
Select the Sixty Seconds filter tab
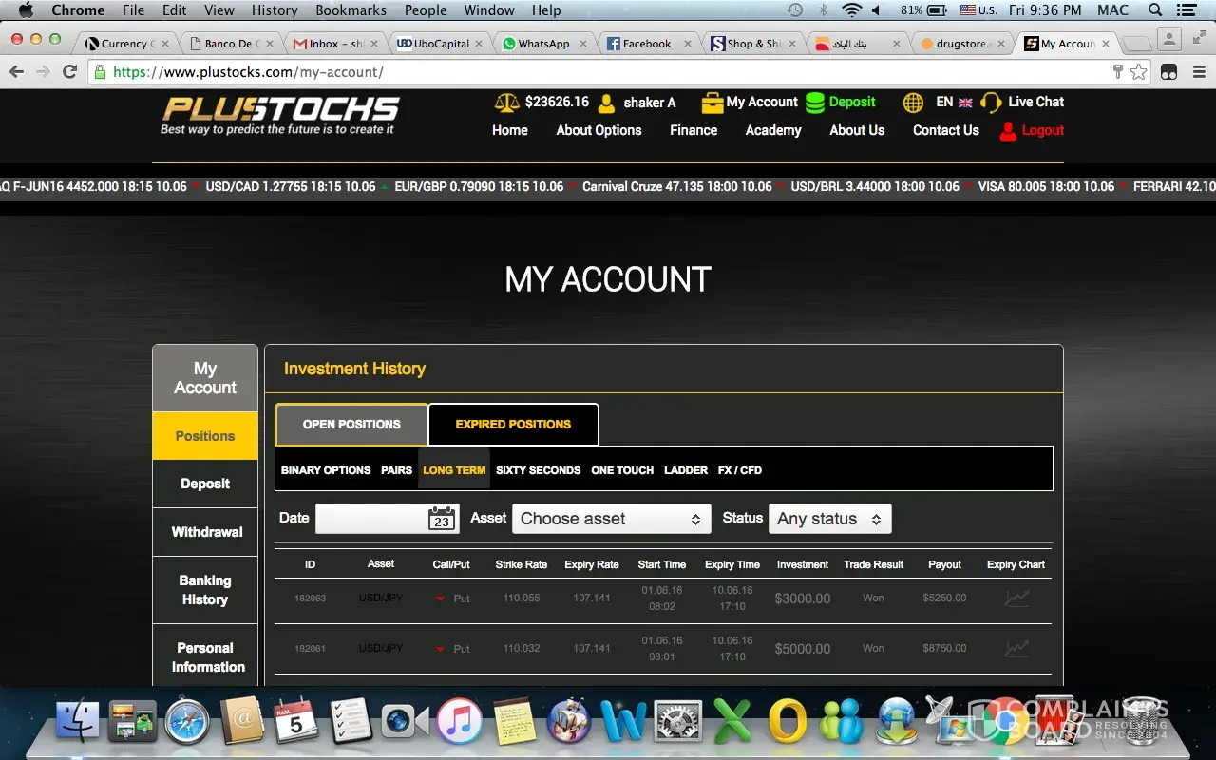click(x=539, y=470)
